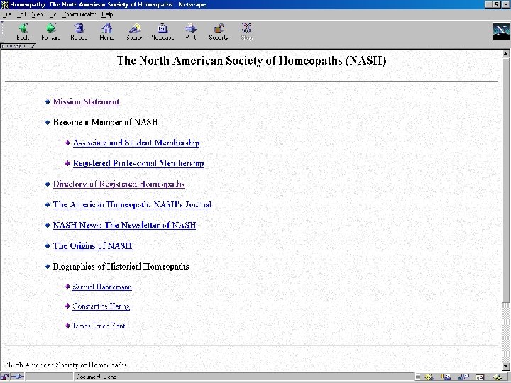Click the Become a Member of NASH text
The image size is (511, 383).
(x=105, y=122)
